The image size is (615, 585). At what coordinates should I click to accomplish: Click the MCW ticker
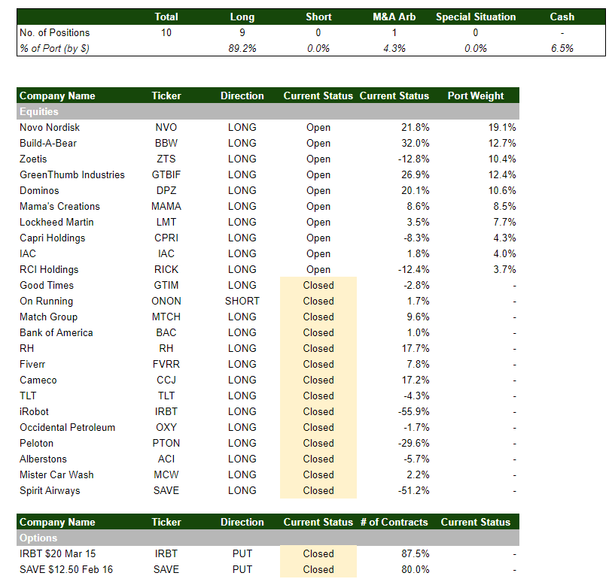point(166,475)
